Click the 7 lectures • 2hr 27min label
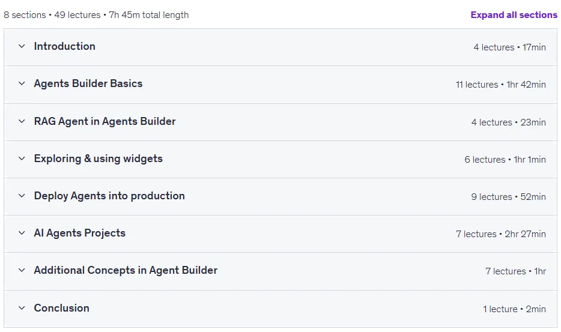The image size is (561, 332). point(501,234)
